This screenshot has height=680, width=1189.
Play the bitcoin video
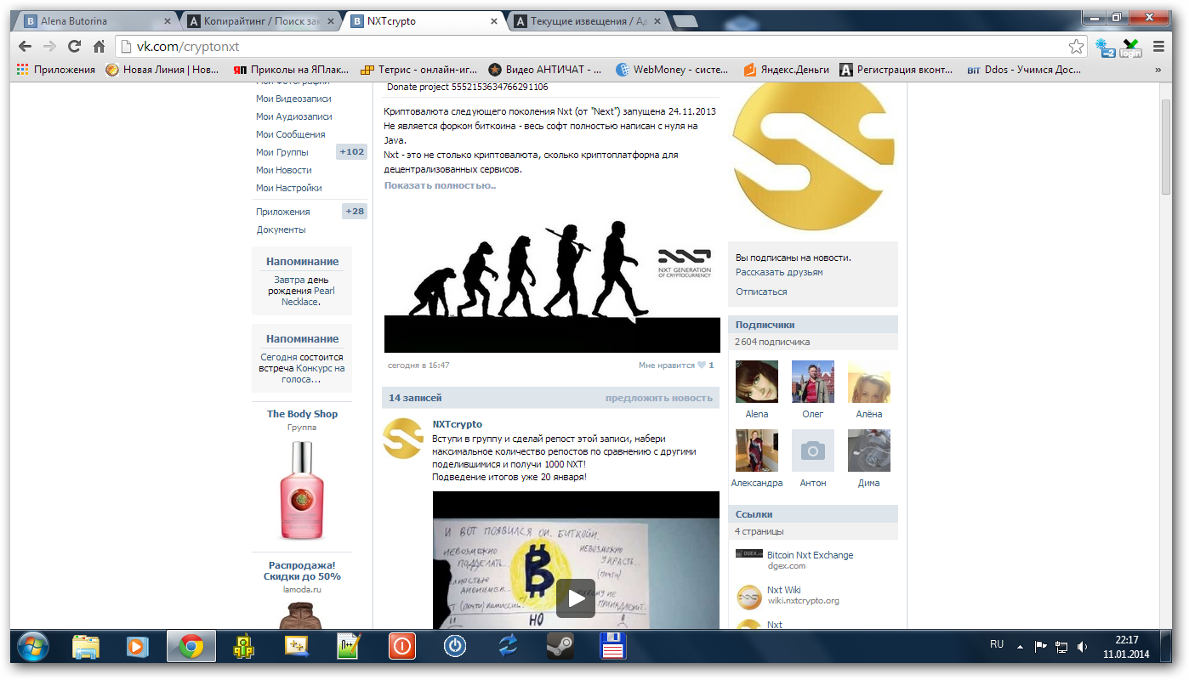(576, 598)
